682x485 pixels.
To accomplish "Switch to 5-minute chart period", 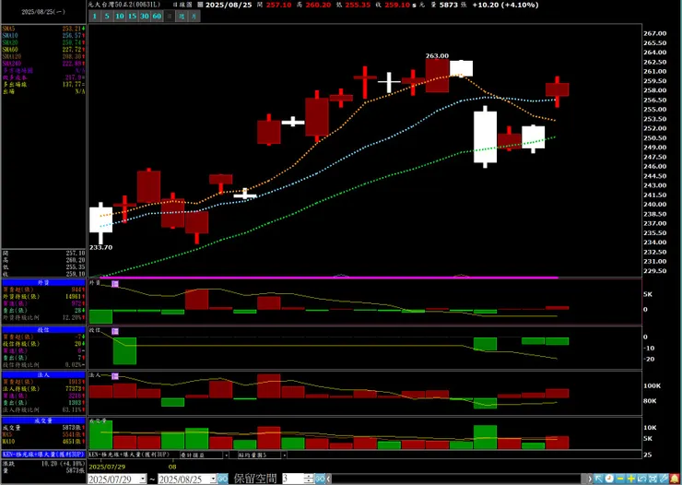I will coord(107,17).
